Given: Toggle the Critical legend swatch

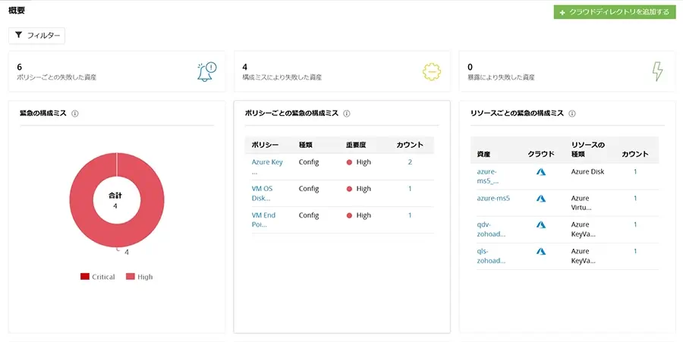Looking at the screenshot, I should click(x=85, y=277).
